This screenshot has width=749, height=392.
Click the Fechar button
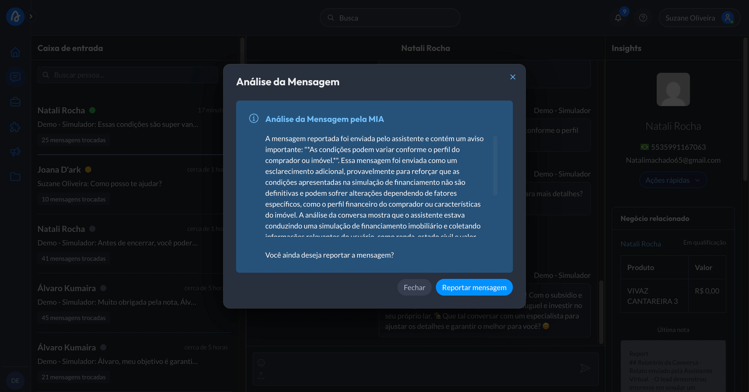coord(414,288)
